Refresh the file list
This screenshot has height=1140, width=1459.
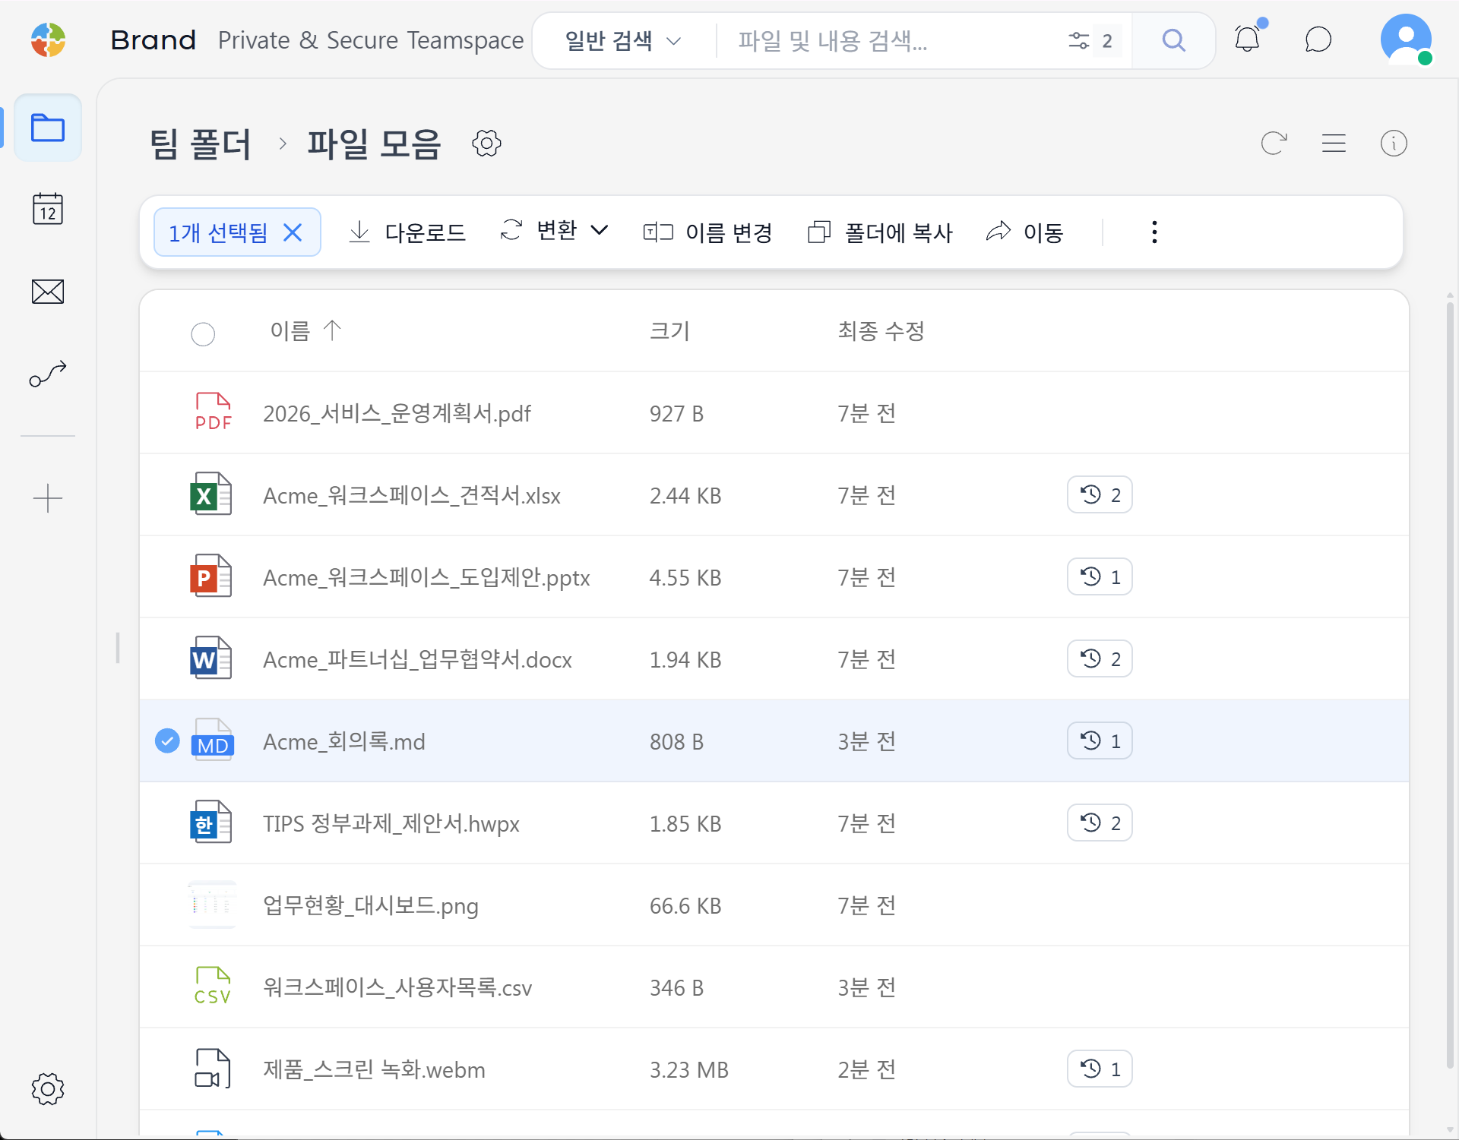pos(1274,143)
